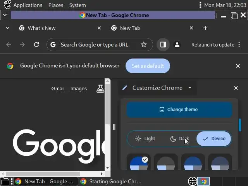Open Chrome's three-dot menu

[239, 45]
